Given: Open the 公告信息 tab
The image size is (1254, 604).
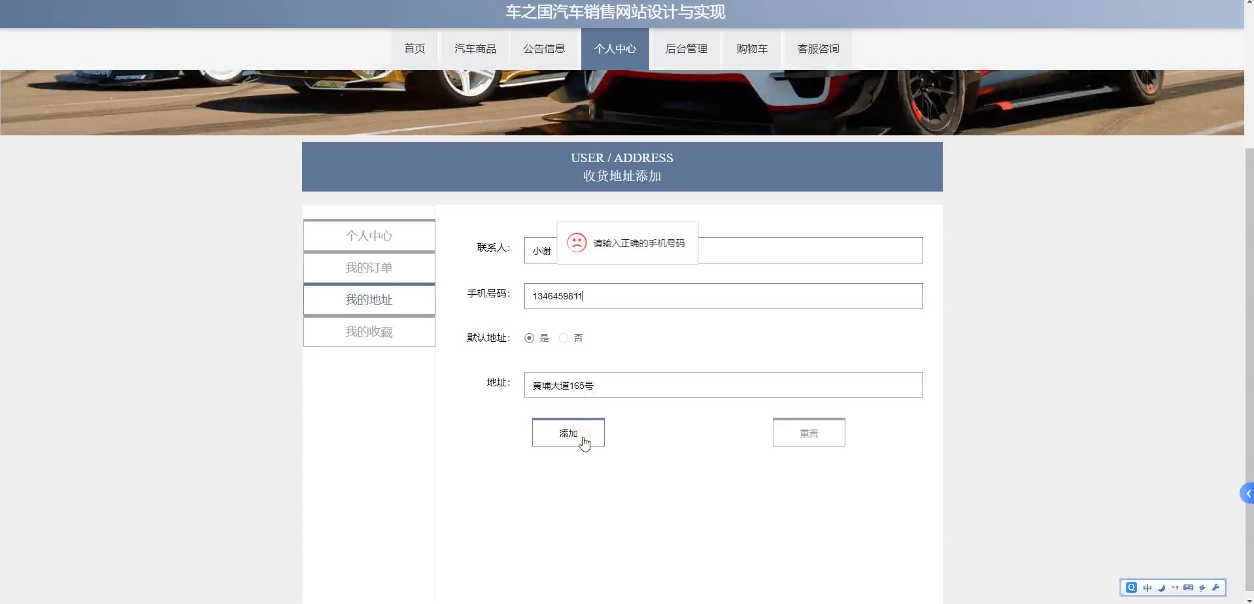Looking at the screenshot, I should pos(544,49).
